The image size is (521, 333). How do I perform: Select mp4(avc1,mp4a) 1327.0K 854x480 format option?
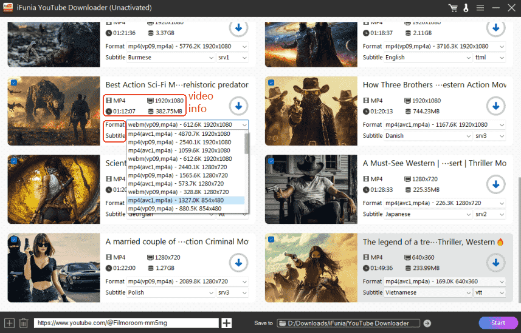click(x=185, y=200)
